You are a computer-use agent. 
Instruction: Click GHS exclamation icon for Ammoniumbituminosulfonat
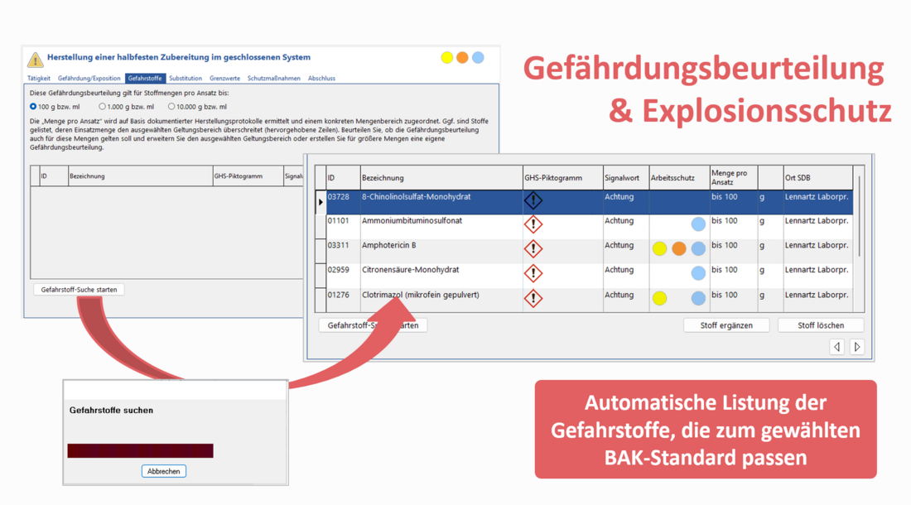click(x=533, y=224)
